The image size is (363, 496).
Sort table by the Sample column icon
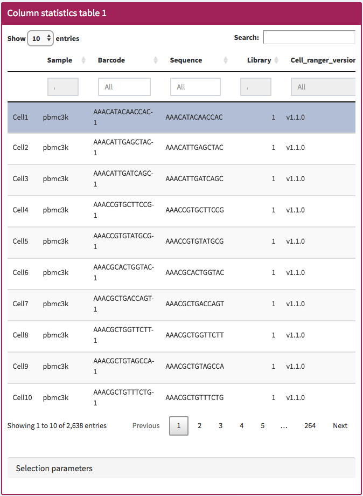coord(83,60)
